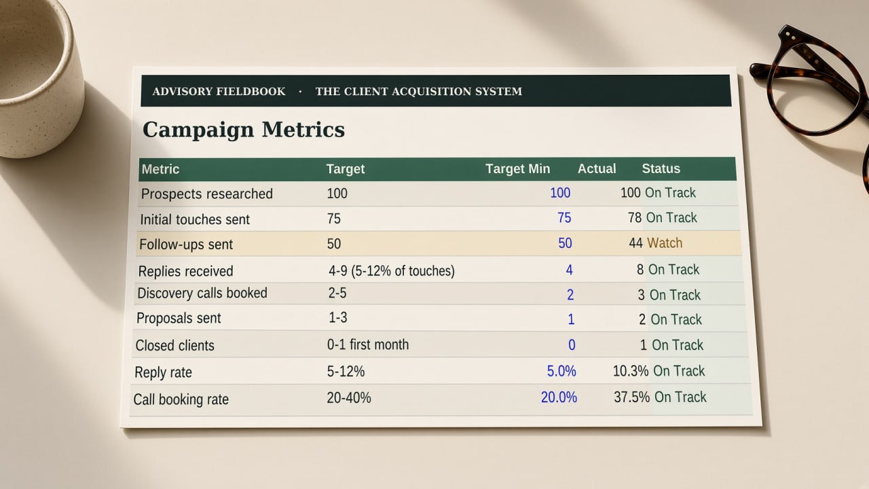
Task: Click 'On Track' status for Call booking rate
Action: pos(680,397)
